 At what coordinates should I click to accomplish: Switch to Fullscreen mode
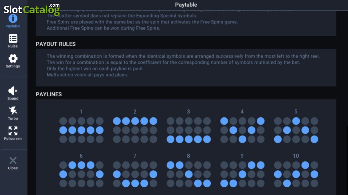13,131
